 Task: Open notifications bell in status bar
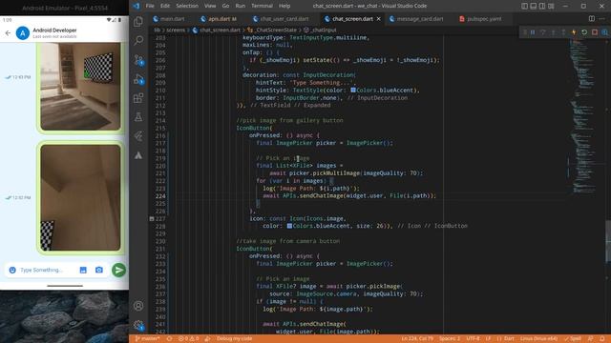click(x=602, y=339)
